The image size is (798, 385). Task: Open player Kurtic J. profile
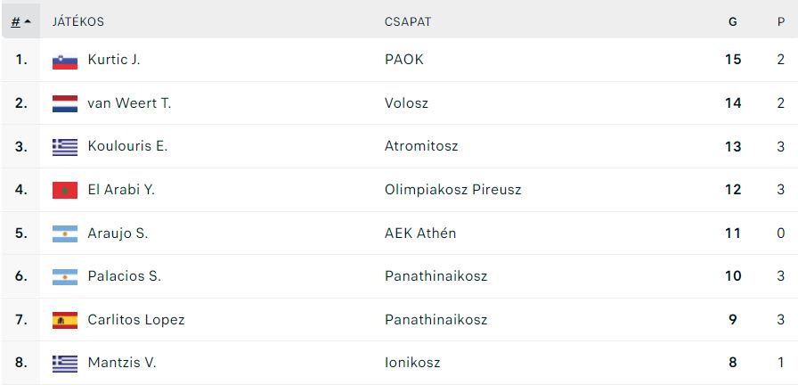click(x=114, y=60)
